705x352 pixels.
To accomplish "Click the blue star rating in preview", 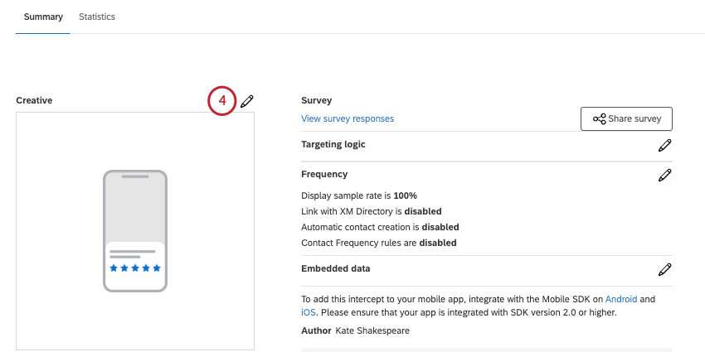I will pyautogui.click(x=135, y=268).
